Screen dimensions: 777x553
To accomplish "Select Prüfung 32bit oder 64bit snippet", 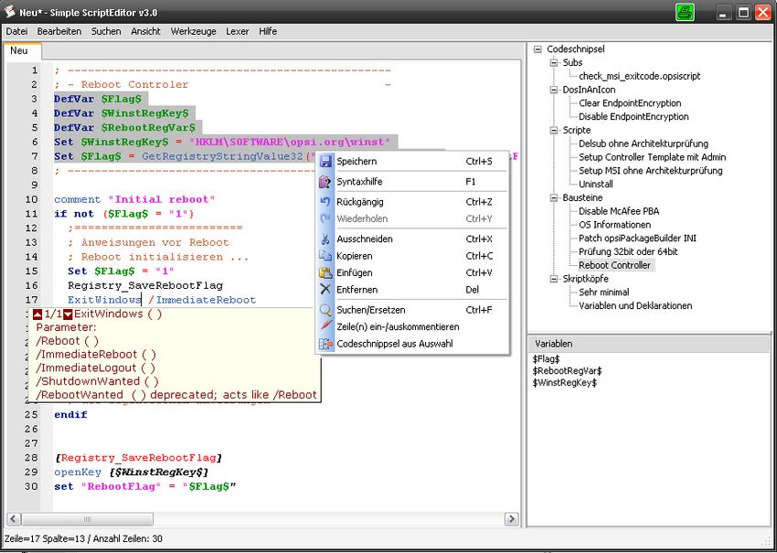I will click(x=628, y=251).
